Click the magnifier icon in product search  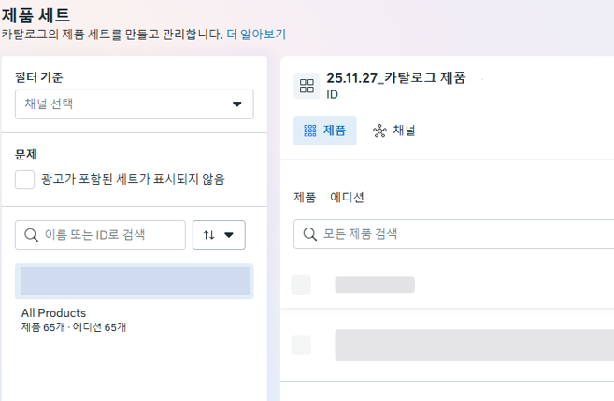click(308, 234)
